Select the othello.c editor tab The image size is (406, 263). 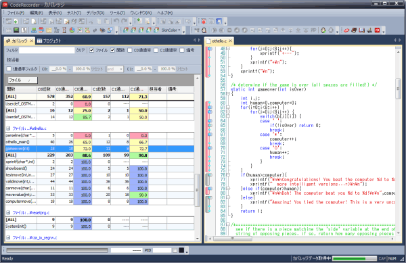click(x=219, y=41)
